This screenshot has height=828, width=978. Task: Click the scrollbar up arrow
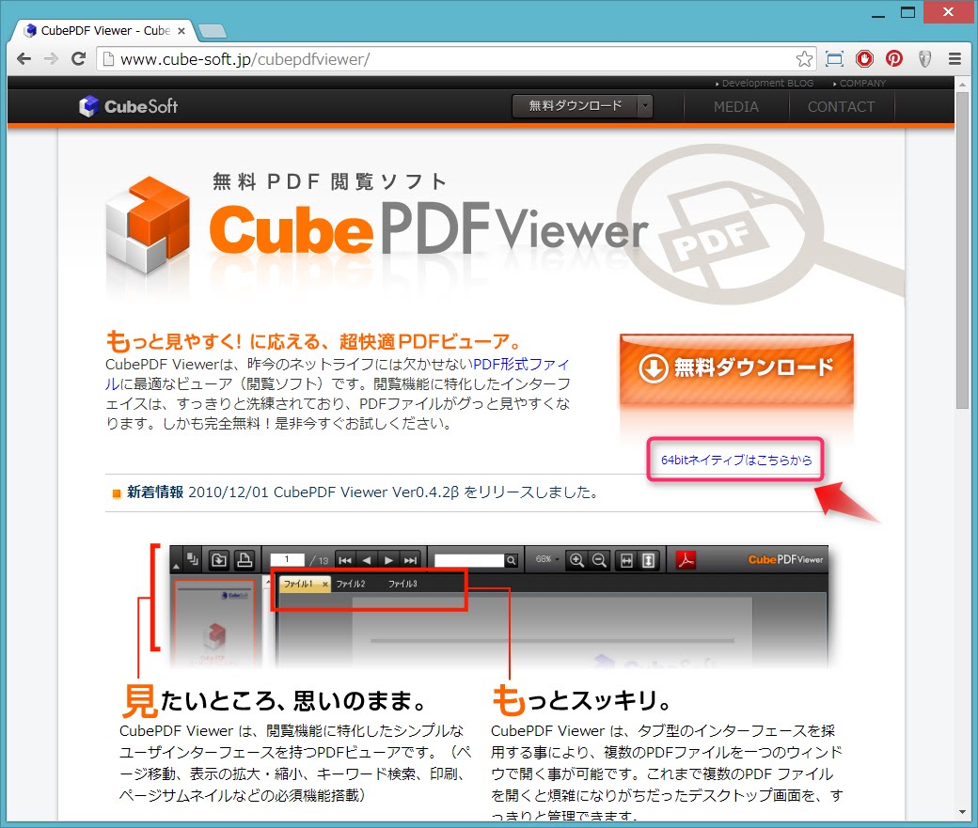tap(962, 85)
